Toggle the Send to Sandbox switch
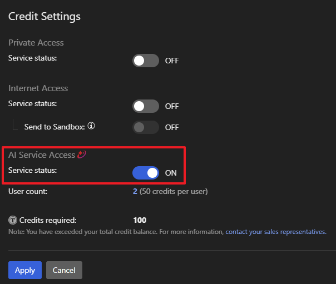 click(x=145, y=127)
